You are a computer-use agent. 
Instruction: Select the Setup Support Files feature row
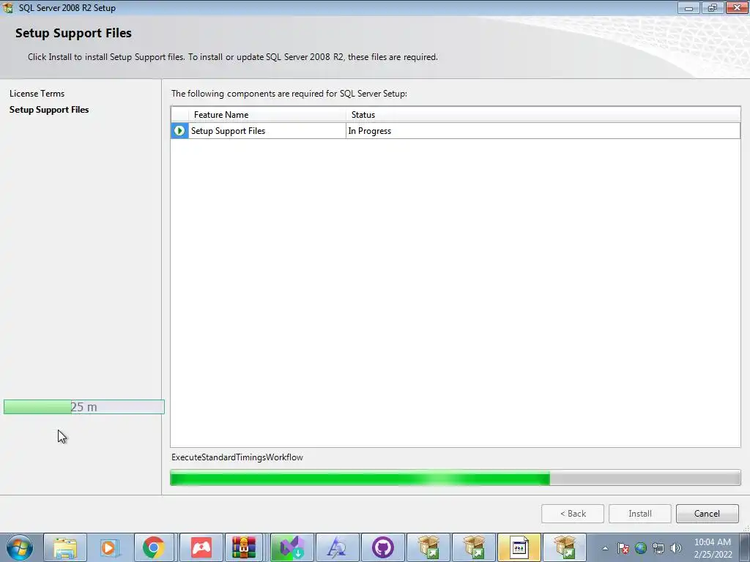coord(456,130)
